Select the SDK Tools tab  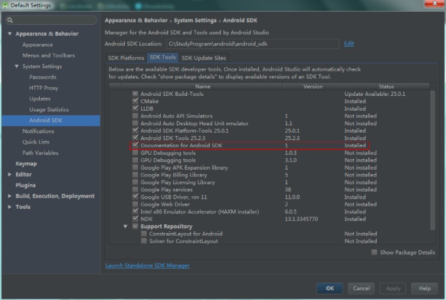pyautogui.click(x=163, y=57)
